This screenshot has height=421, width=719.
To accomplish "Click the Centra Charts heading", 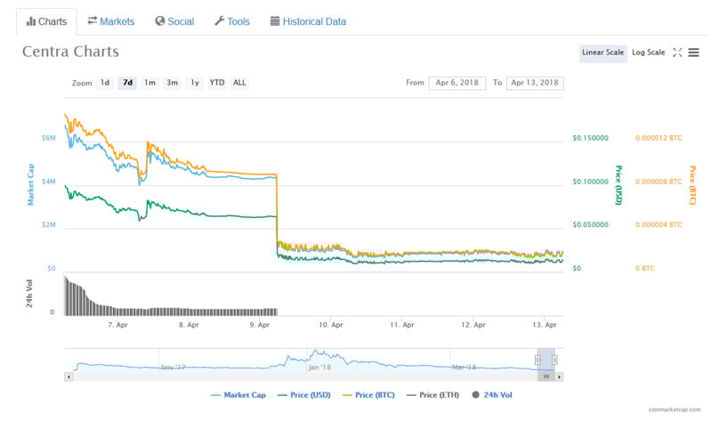I will 70,52.
